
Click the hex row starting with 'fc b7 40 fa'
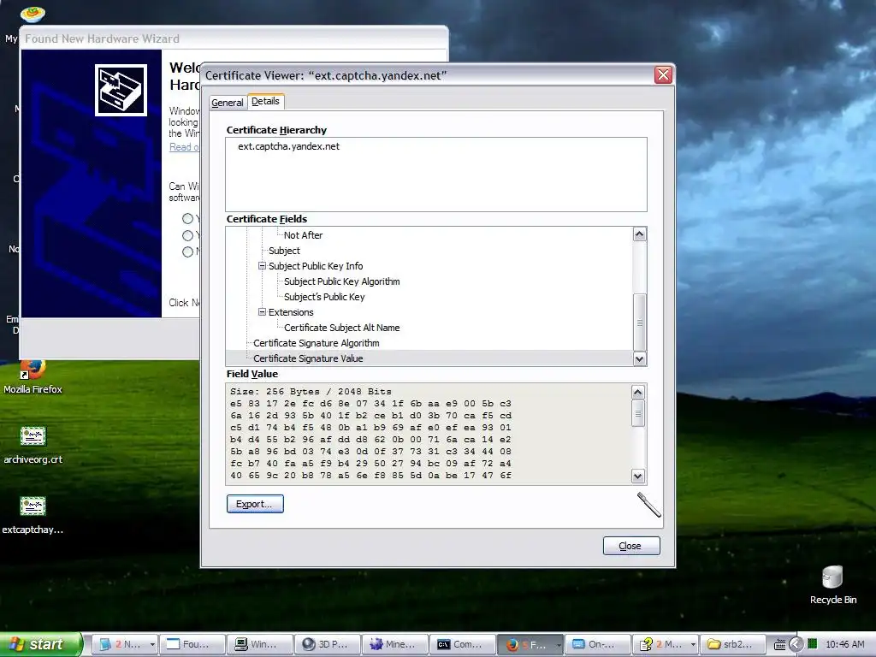coord(370,463)
